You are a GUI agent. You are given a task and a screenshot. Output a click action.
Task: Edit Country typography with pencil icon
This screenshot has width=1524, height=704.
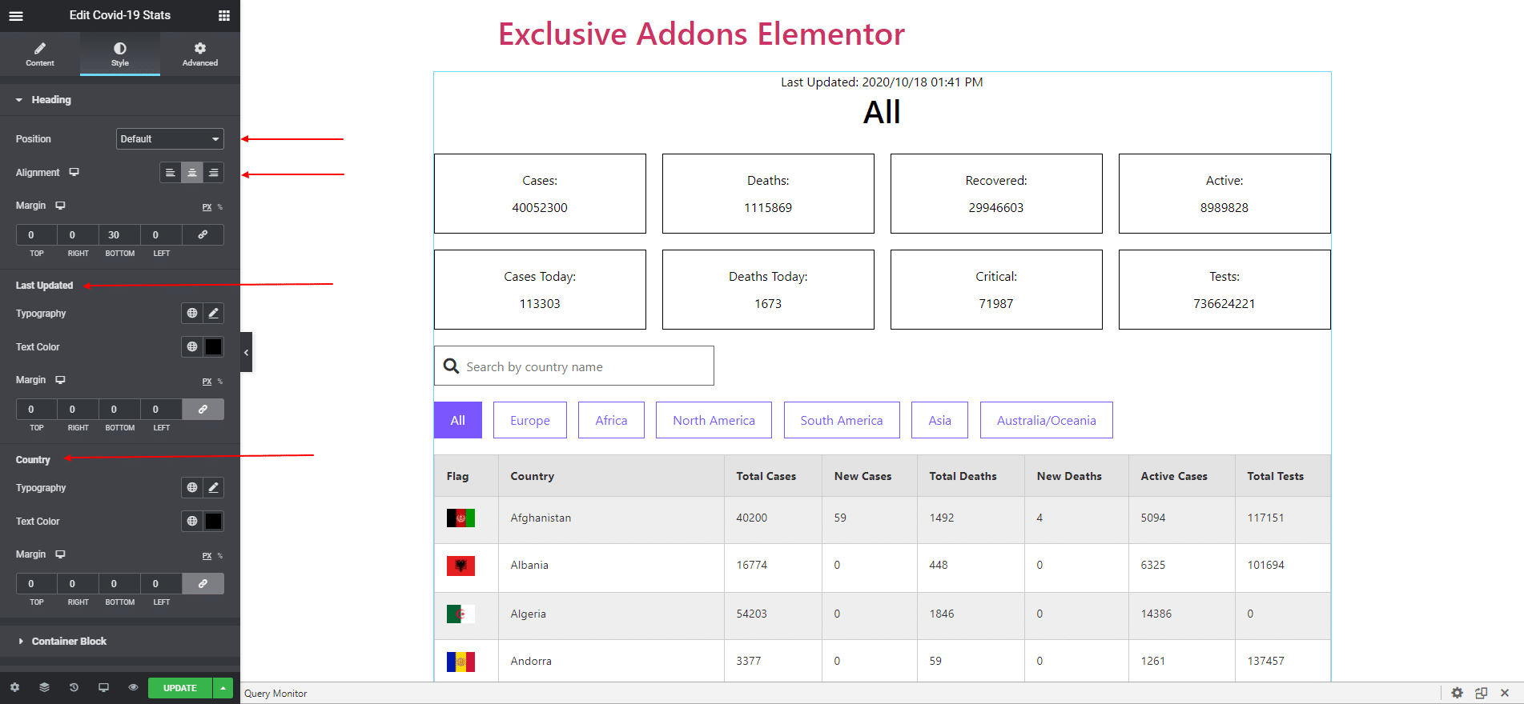(214, 488)
